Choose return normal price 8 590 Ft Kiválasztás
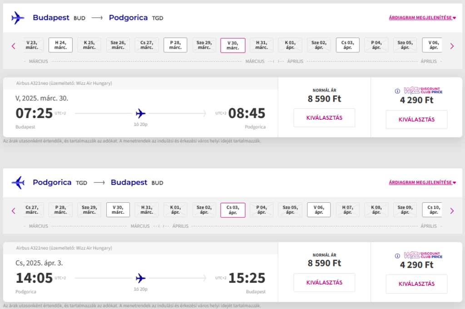The height and width of the screenshot is (309, 465). (324, 282)
